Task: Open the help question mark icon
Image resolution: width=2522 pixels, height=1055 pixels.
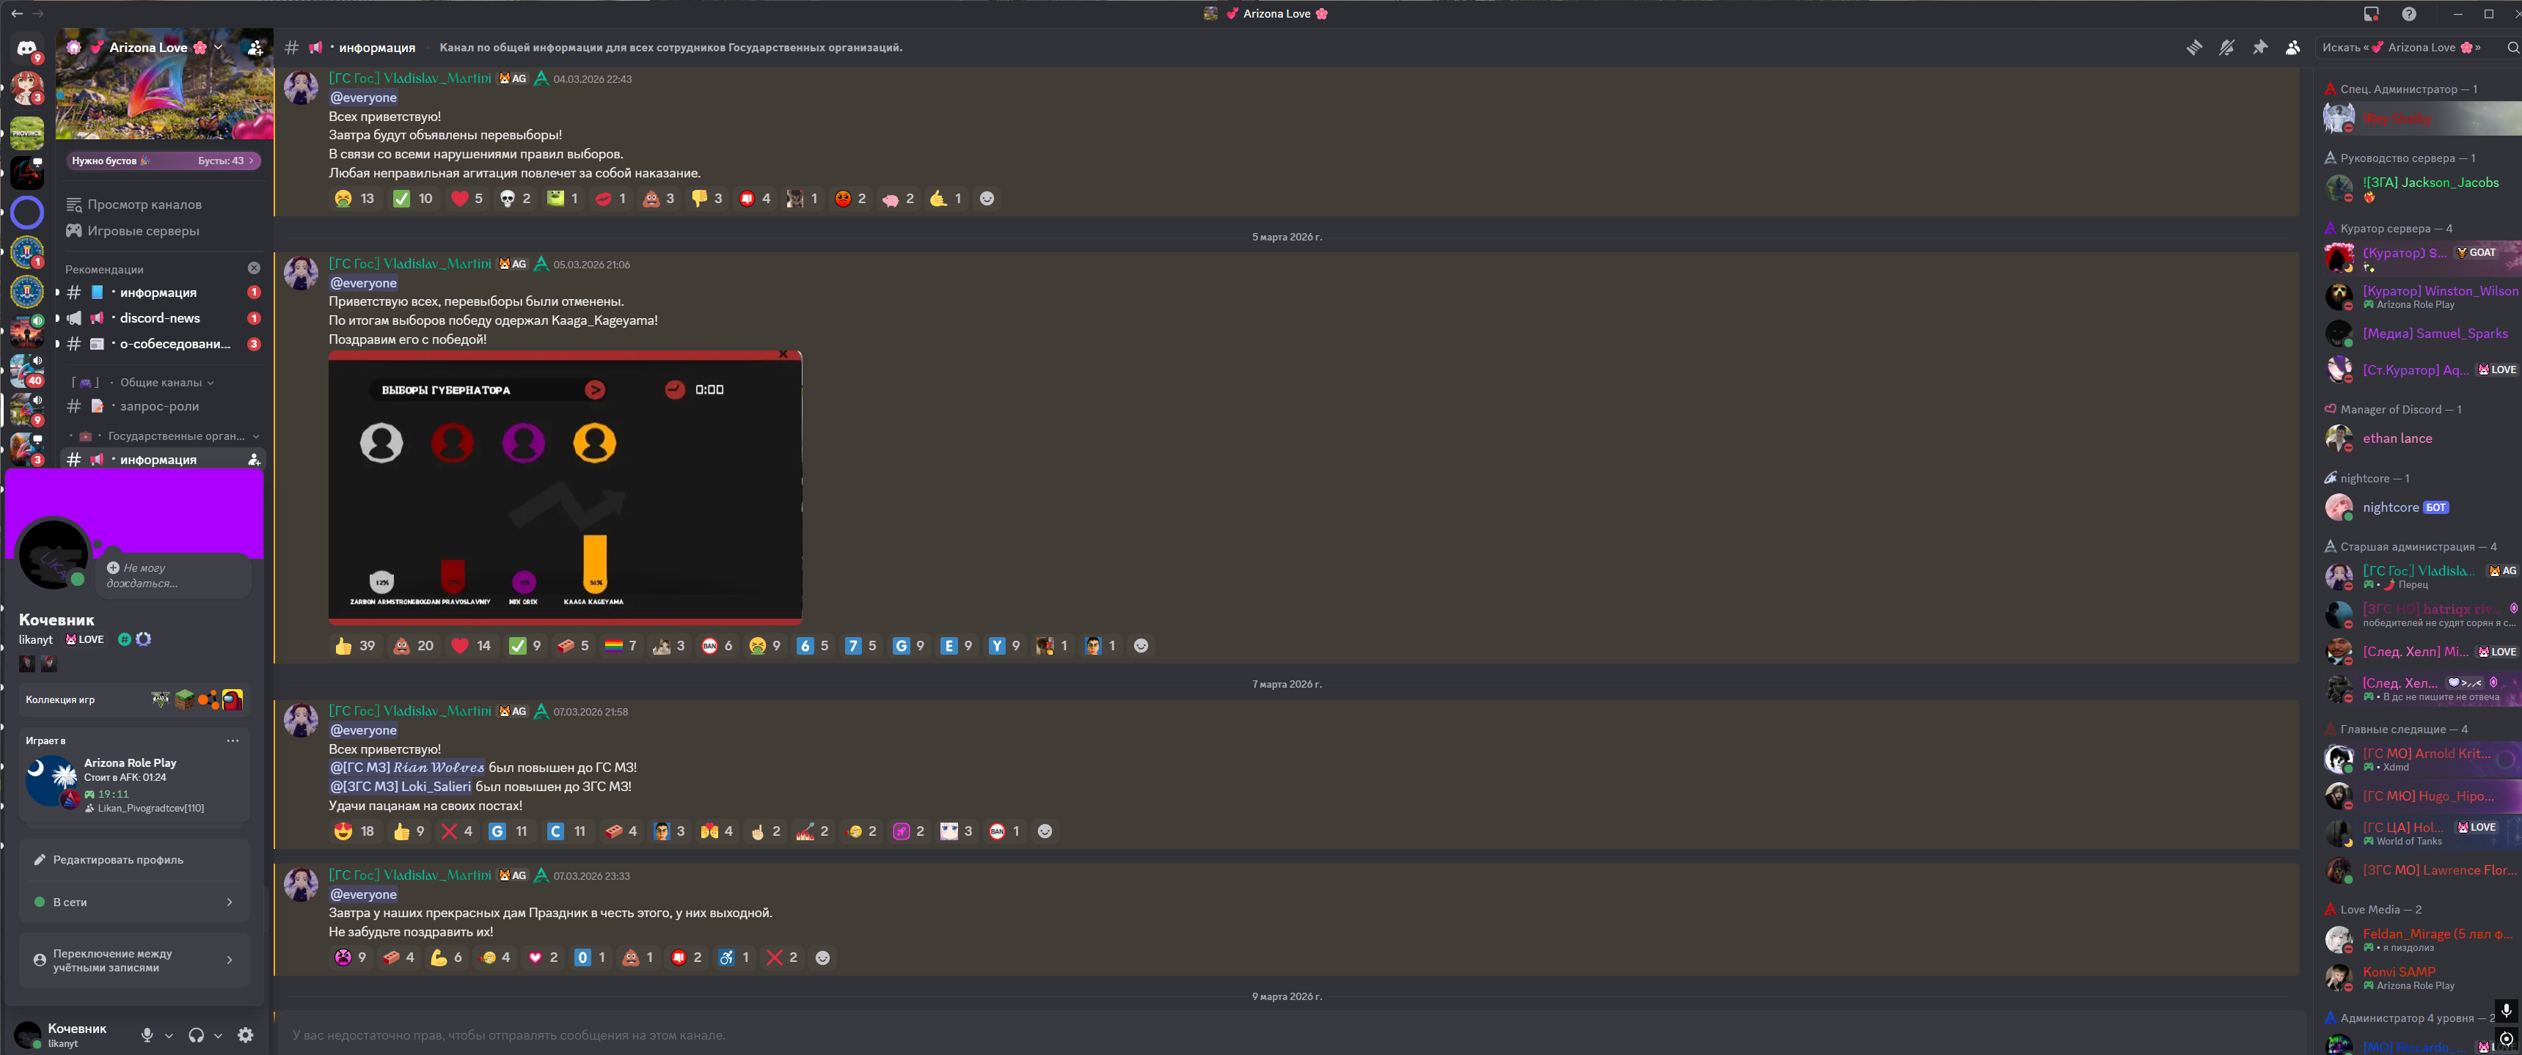Action: [2408, 14]
